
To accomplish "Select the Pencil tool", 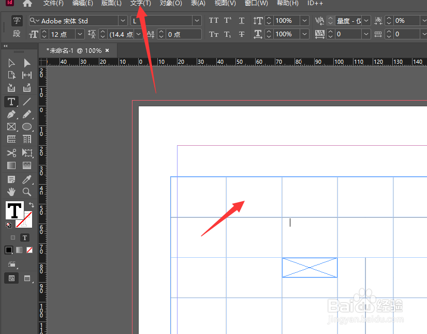I will (27, 114).
